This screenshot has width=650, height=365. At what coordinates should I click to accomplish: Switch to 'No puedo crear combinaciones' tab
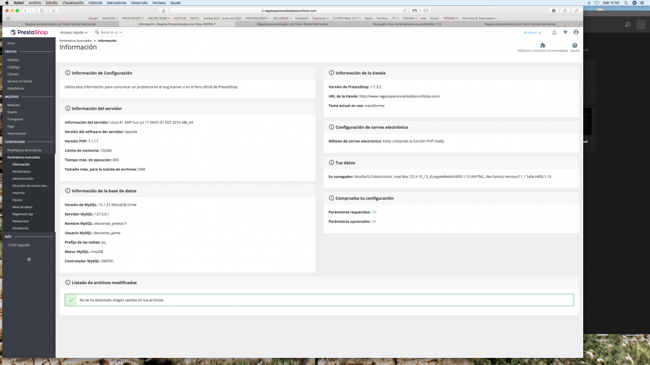pos(407,24)
